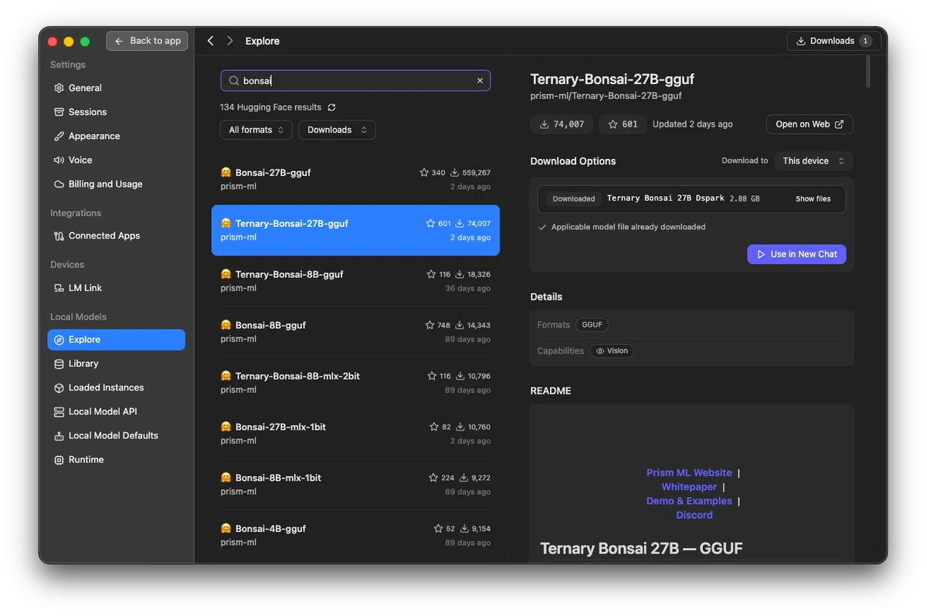Viewport: 927px width, 616px height.
Task: Click the downloads count badge 1
Action: click(x=865, y=41)
